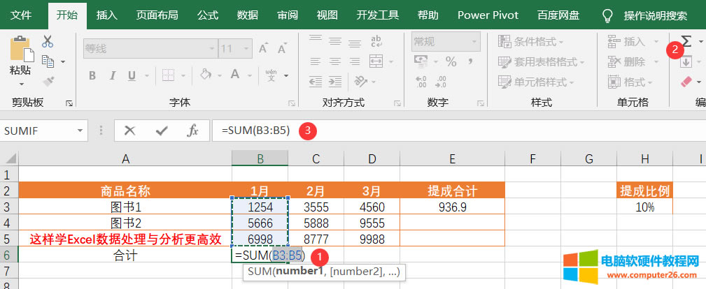
Task: Click the Copy icon
Action: tap(48, 61)
